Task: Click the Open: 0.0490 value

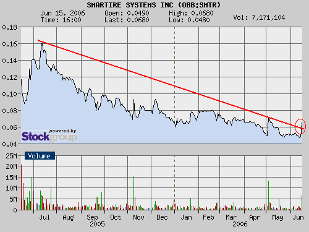Action: (127, 13)
